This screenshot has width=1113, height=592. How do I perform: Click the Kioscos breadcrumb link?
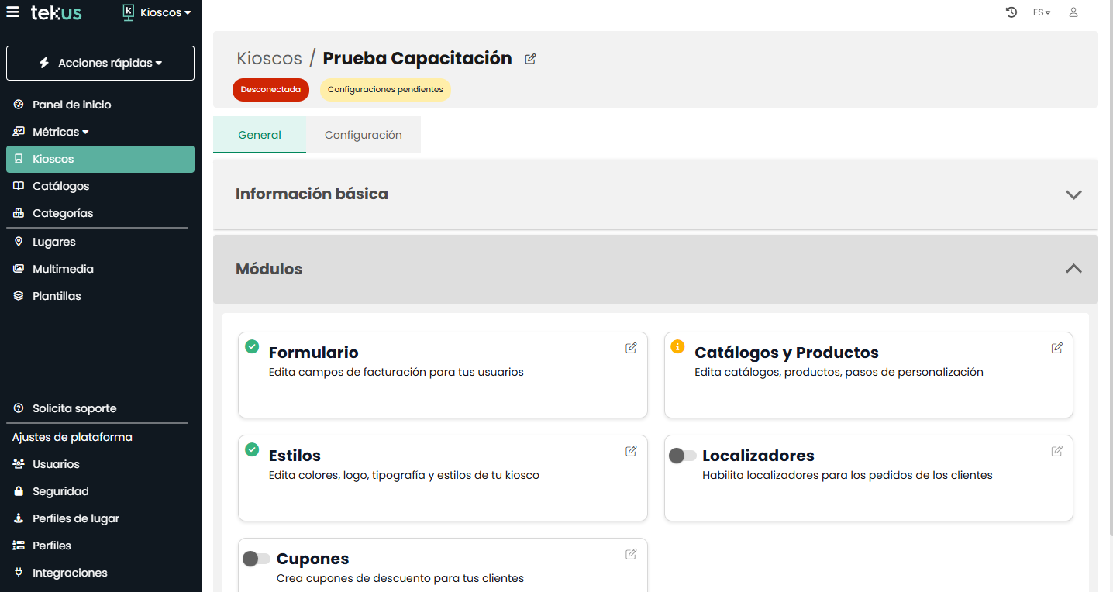269,59
